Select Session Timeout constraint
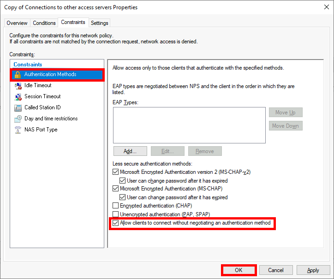 [x=42, y=96]
